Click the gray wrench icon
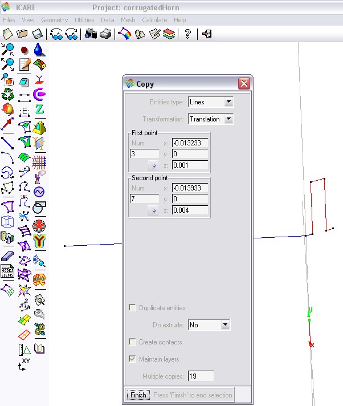Screen dimensions: 343x406 click(39, 314)
